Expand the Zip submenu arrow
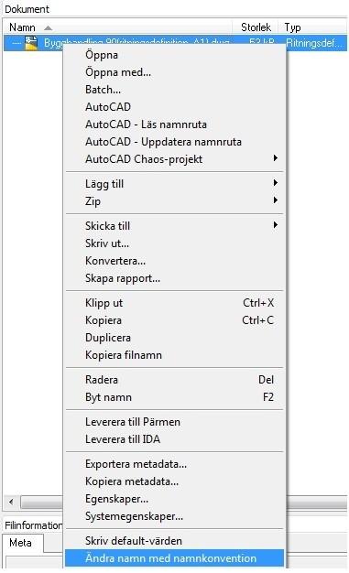This screenshot has width=349, height=573. point(276,200)
